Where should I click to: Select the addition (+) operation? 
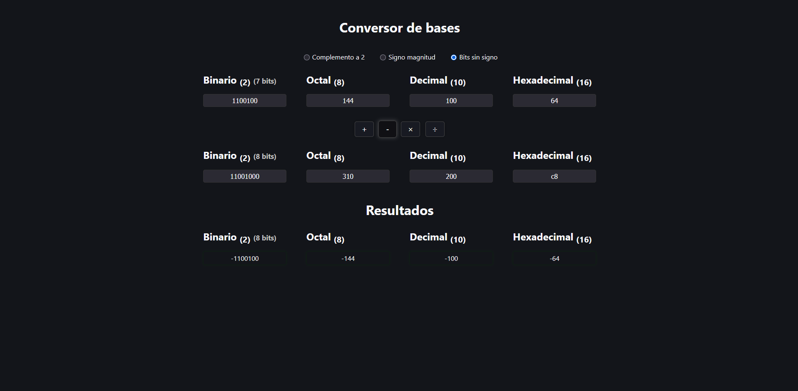364,129
